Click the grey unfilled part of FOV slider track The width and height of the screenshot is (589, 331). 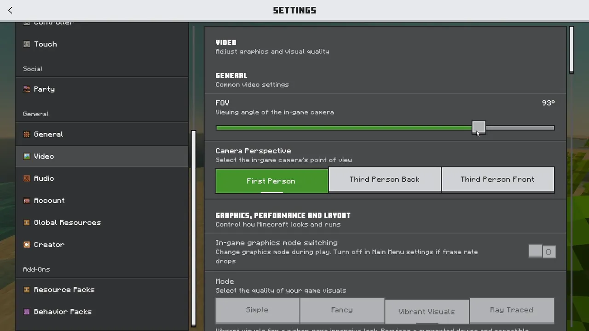(520, 128)
